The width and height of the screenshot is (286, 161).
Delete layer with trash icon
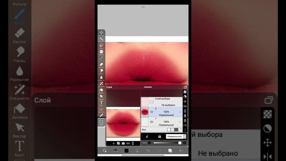click(x=185, y=120)
